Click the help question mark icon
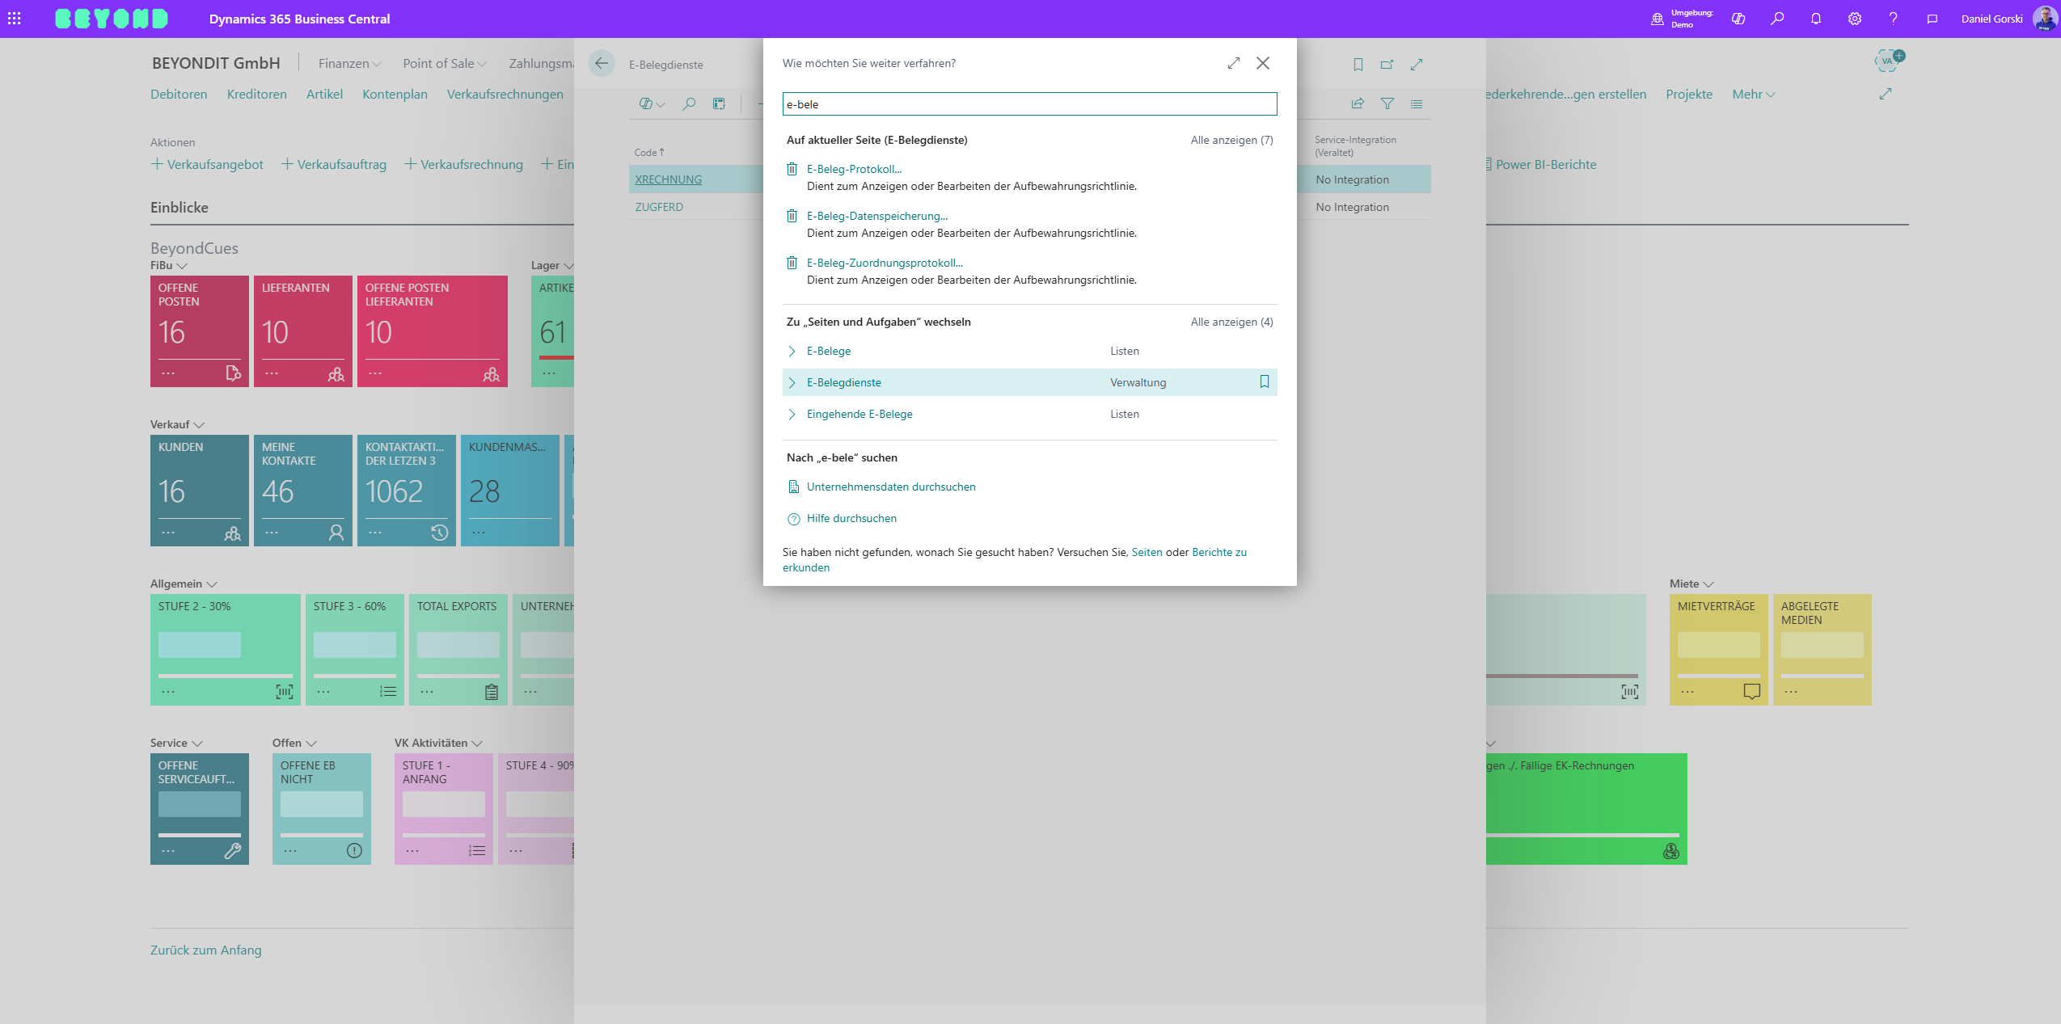This screenshot has width=2061, height=1024. coord(1893,18)
